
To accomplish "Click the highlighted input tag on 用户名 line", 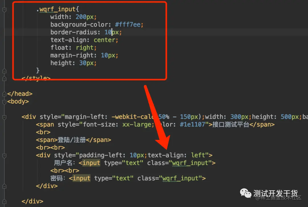I will pos(91,163).
